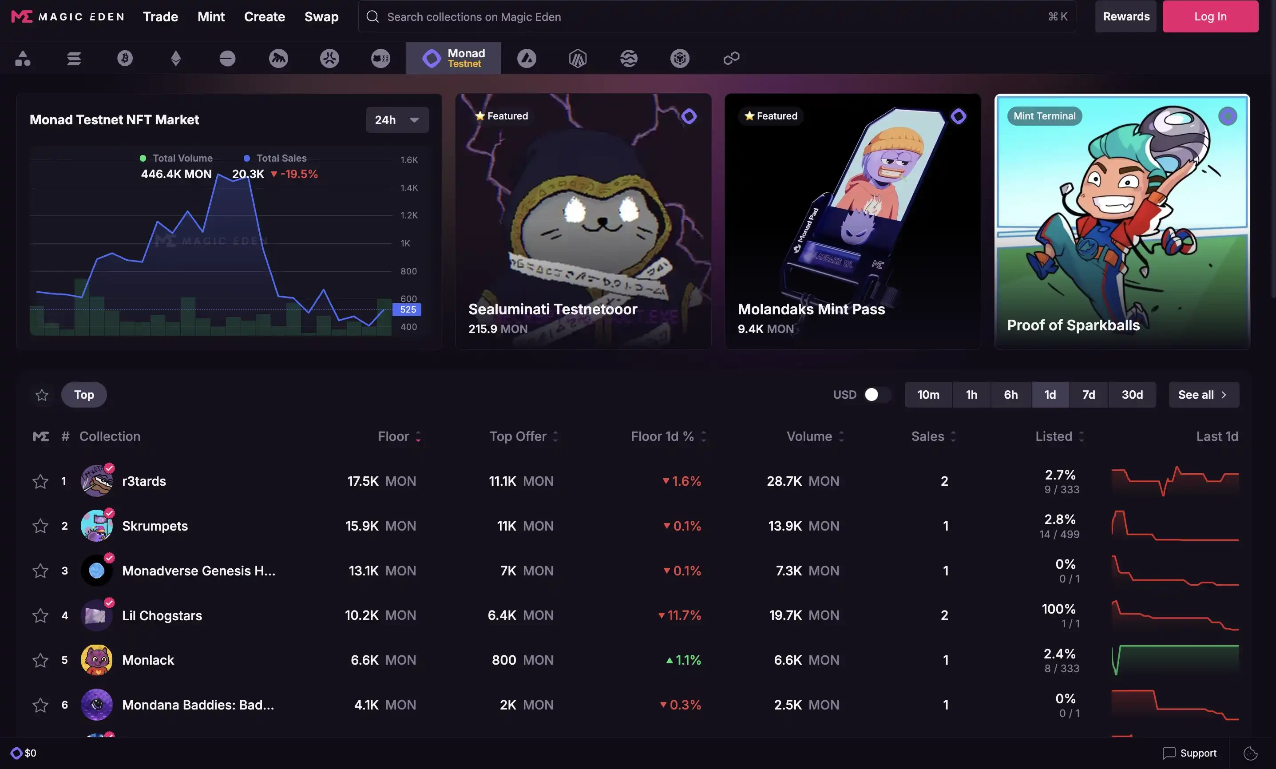
Task: Star the Monlack collection as favorite
Action: click(40, 660)
